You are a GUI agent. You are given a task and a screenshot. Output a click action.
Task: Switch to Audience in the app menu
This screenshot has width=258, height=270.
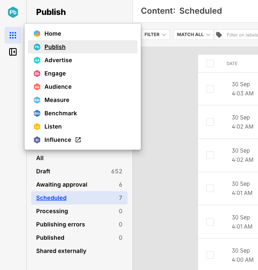[x=83, y=87]
